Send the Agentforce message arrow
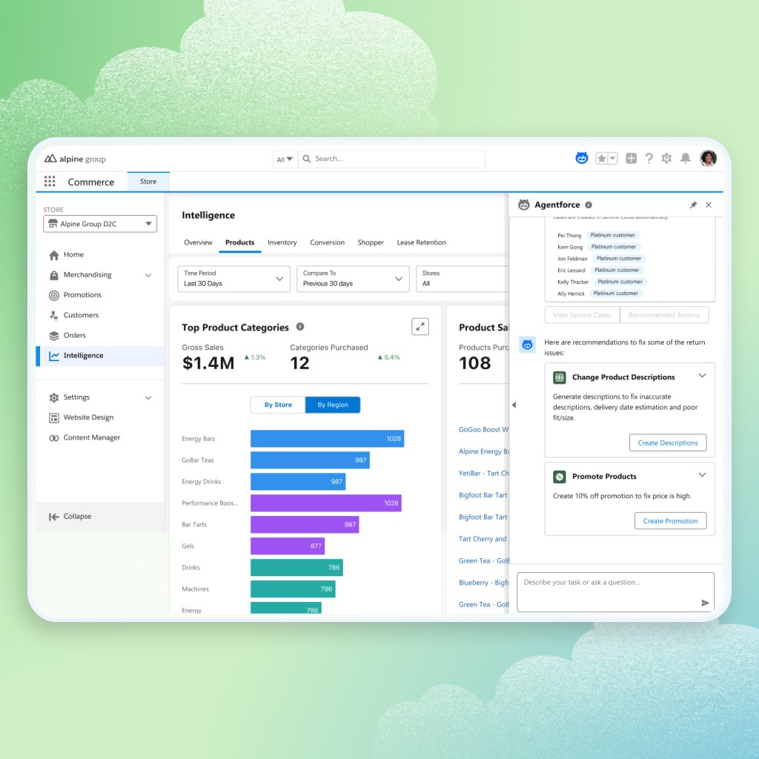The width and height of the screenshot is (759, 759). (x=705, y=603)
